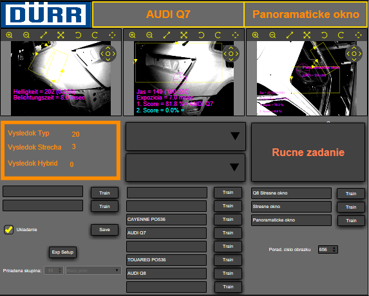Train the Q8 Stresne okno pattern
Viewport: 369px width, 296px height.
tap(351, 194)
